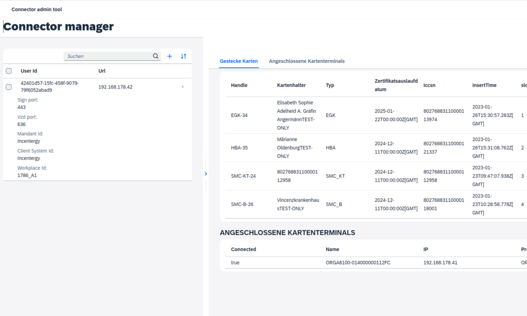Open the sort options icon

(183, 56)
